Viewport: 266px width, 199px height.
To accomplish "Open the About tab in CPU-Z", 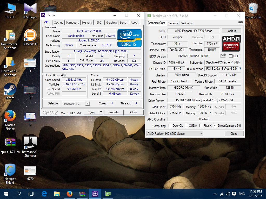I will [x=135, y=23].
